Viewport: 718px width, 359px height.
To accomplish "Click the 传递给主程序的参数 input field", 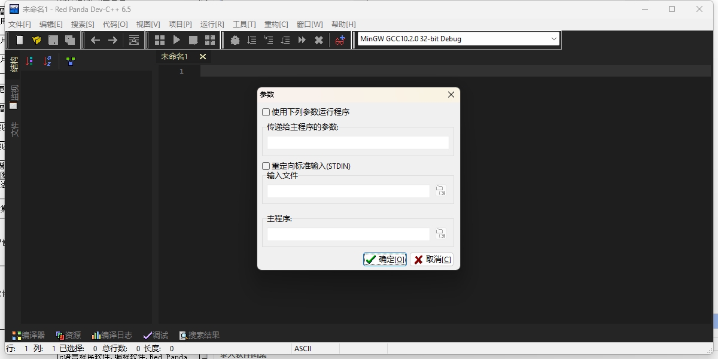I will pyautogui.click(x=358, y=142).
